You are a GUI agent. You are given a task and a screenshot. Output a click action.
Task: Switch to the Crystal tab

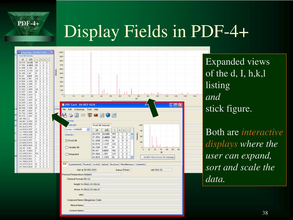(x=96, y=164)
